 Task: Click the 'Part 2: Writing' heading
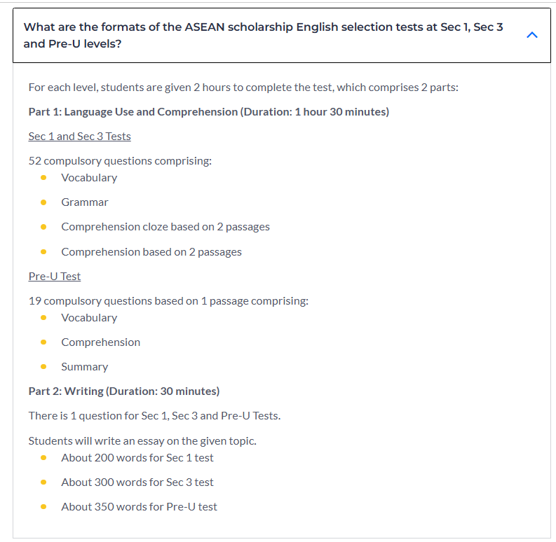tap(123, 391)
